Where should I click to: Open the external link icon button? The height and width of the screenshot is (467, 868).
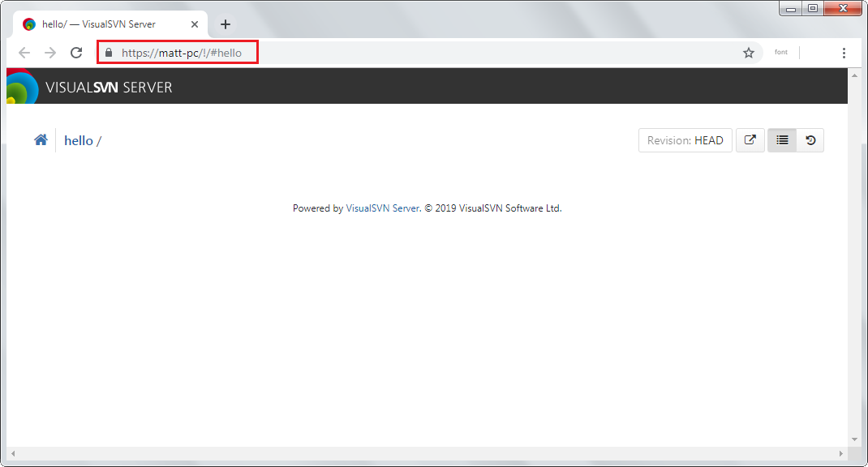click(750, 140)
